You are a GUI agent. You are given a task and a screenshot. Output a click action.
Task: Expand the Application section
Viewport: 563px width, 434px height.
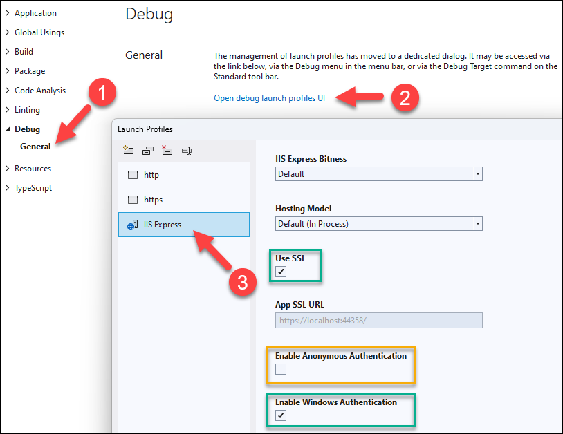tap(8, 13)
